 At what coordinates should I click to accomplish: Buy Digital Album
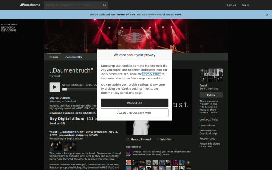click(67, 119)
